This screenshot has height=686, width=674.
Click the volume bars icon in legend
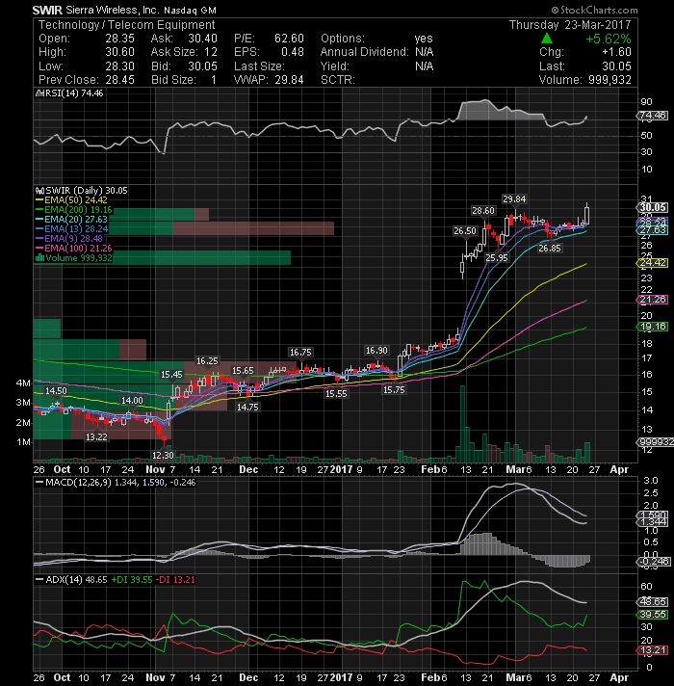click(39, 258)
